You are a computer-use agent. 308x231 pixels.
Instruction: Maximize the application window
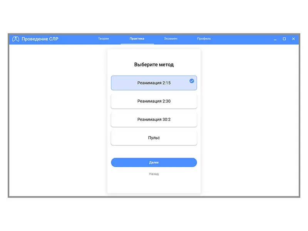(284, 39)
